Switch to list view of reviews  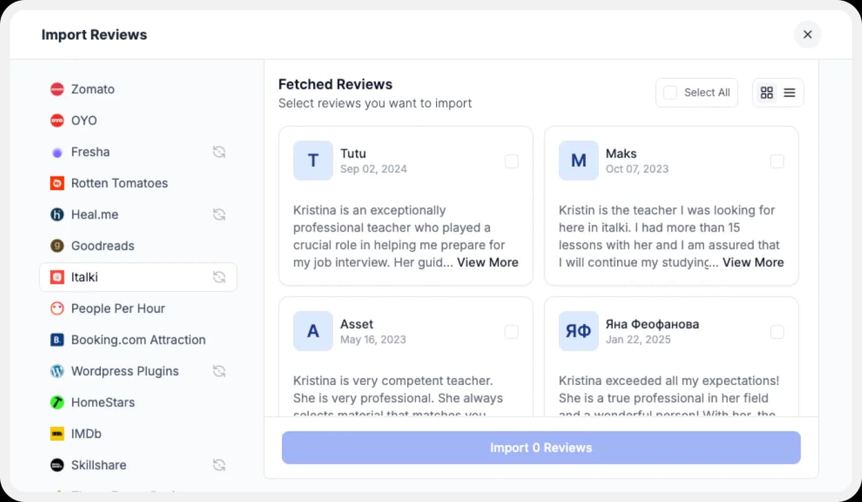789,92
